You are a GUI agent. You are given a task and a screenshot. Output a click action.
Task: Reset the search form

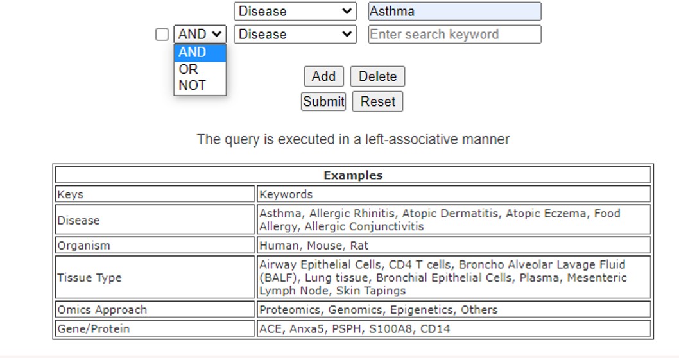pos(377,101)
